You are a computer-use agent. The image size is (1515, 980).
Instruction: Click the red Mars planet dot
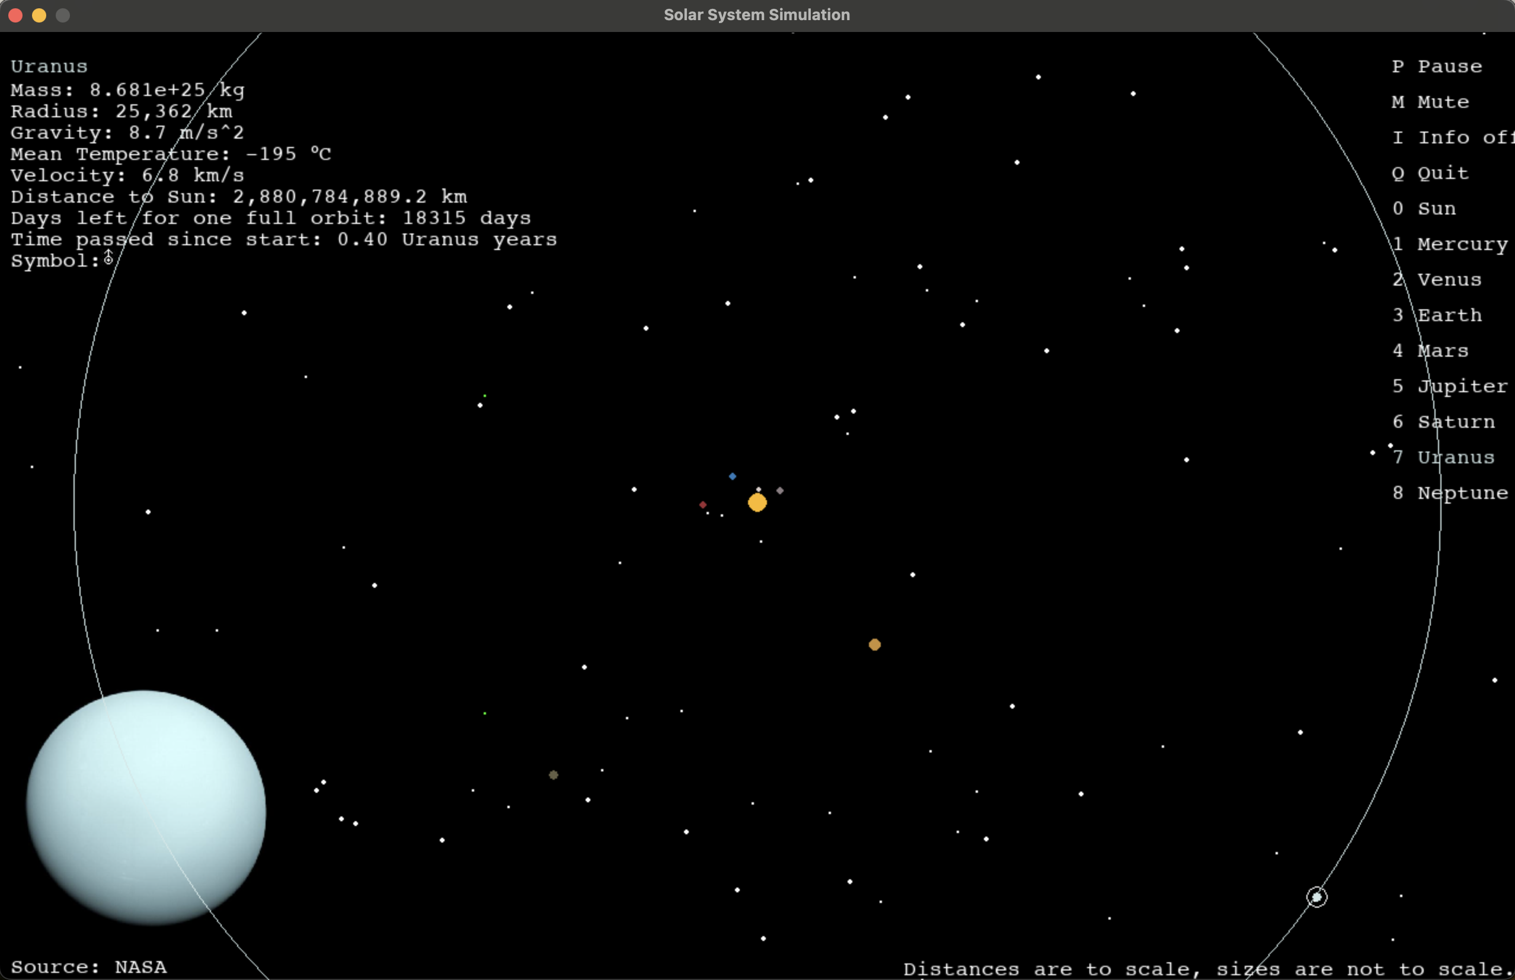click(703, 505)
